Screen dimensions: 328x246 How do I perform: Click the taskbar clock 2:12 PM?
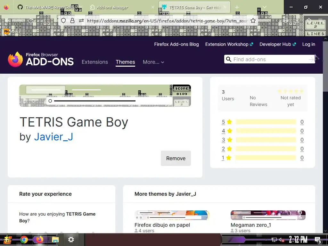click(x=298, y=240)
